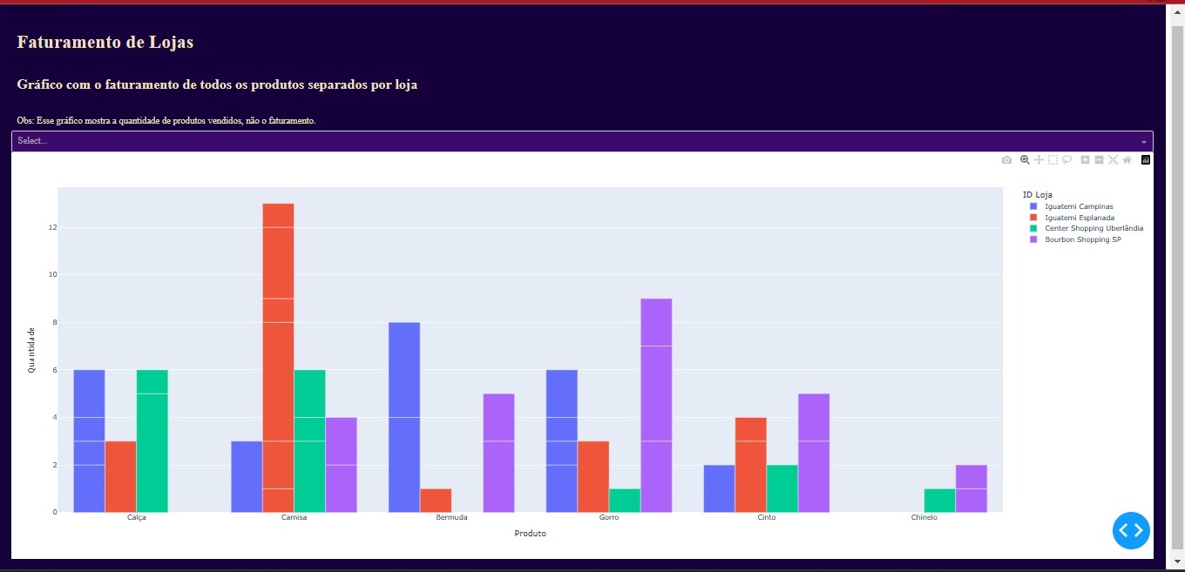Image resolution: width=1185 pixels, height=572 pixels.
Task: Select the Pan tool on the chart
Action: [x=1039, y=159]
